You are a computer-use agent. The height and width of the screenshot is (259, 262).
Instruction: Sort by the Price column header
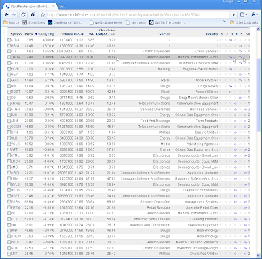tap(29, 34)
